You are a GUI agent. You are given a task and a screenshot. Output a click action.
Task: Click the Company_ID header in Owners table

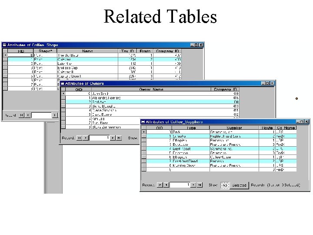pyautogui.click(x=225, y=89)
